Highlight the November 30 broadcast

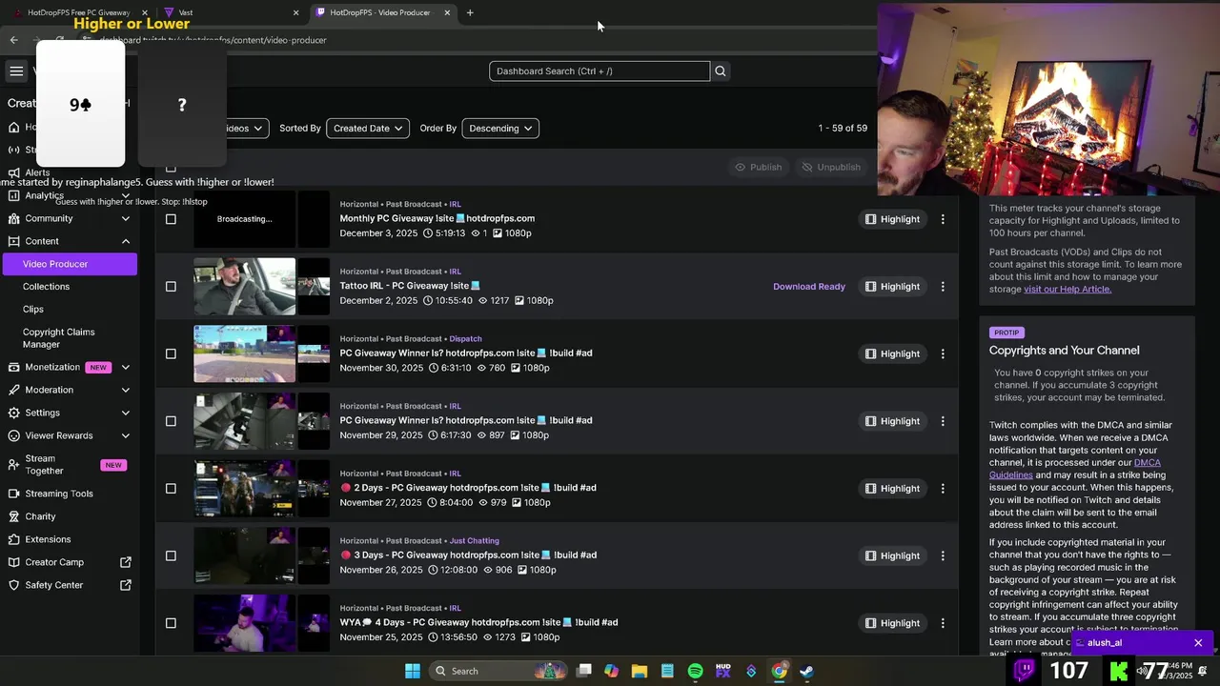(x=893, y=353)
